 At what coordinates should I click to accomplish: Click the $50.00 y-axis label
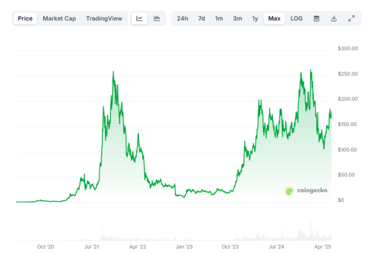coord(346,175)
